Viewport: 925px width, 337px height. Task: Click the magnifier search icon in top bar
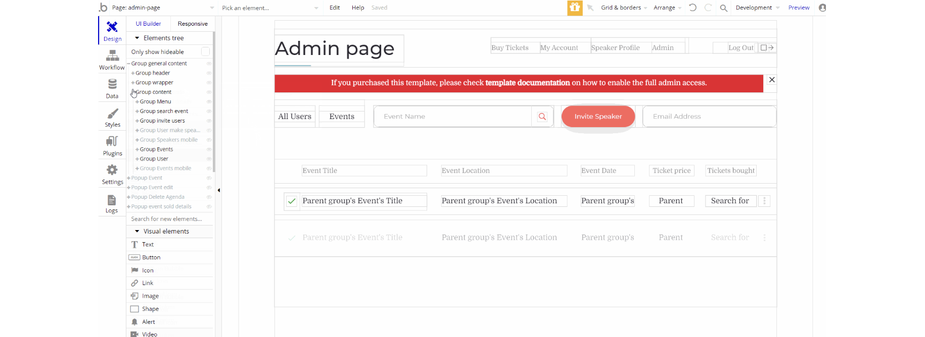point(724,8)
